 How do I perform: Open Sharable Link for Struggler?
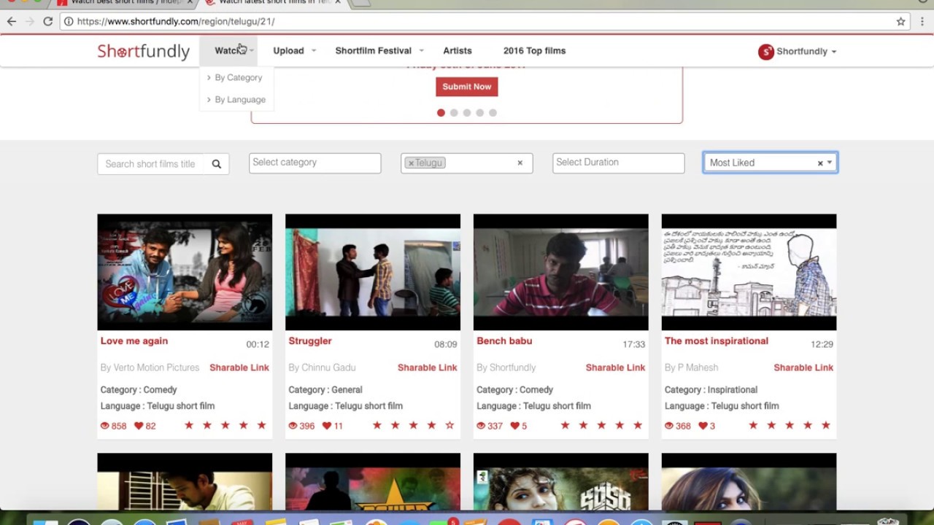coord(428,368)
